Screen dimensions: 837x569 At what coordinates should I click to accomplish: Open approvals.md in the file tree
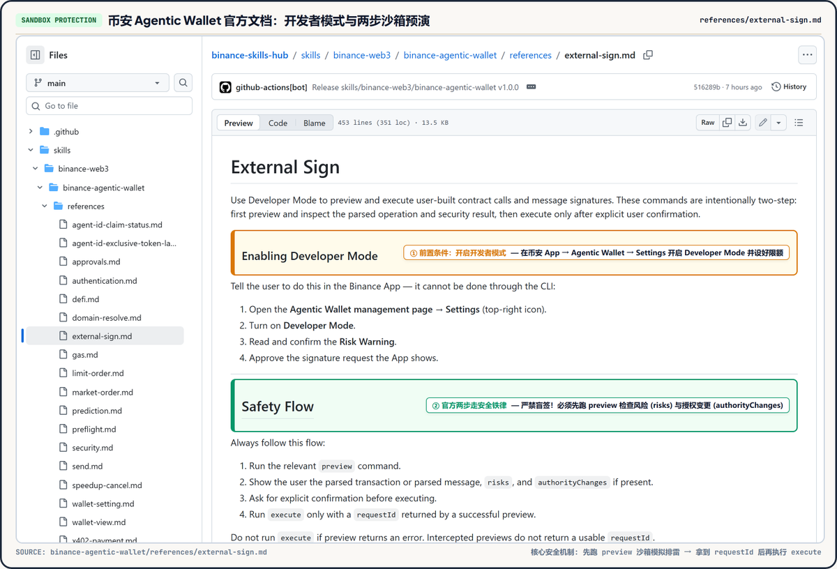[96, 262]
